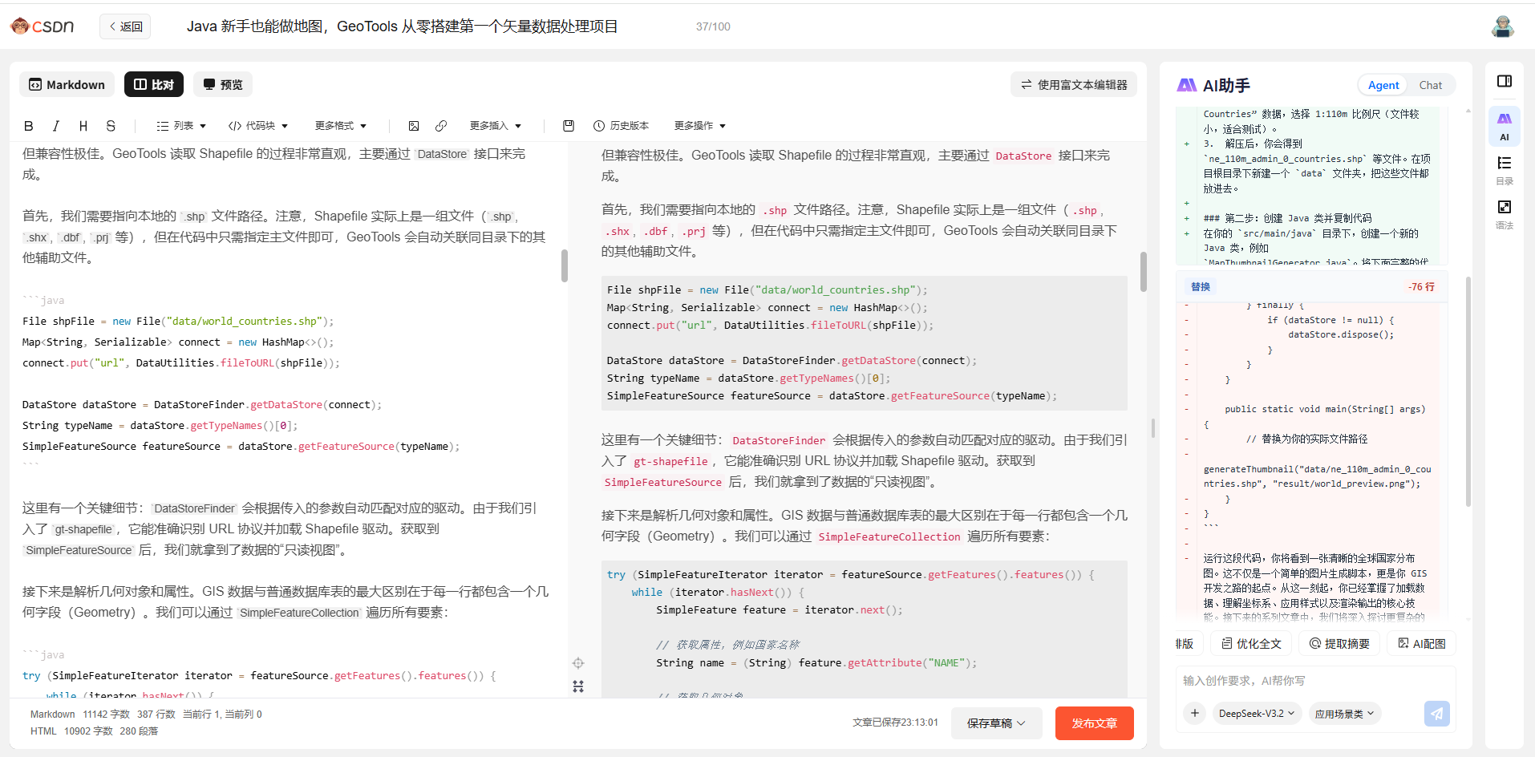Open the 目录 outline sidebar
Image resolution: width=1535 pixels, height=757 pixels.
[1505, 171]
